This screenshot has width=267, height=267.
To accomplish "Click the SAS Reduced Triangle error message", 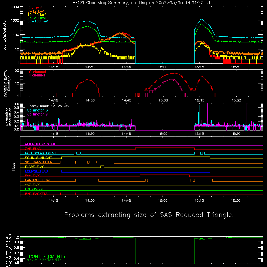I will click(x=149, y=215).
